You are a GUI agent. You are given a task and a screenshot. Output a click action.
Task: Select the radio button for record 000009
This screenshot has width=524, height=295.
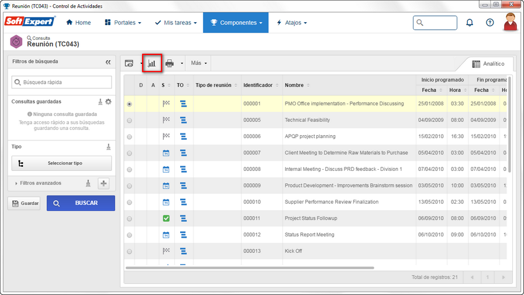(x=129, y=186)
